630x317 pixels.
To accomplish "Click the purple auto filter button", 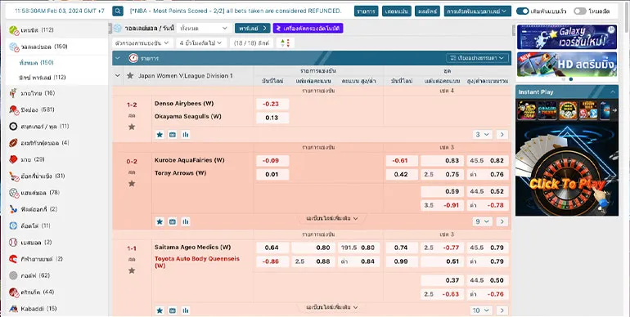I will (308, 28).
